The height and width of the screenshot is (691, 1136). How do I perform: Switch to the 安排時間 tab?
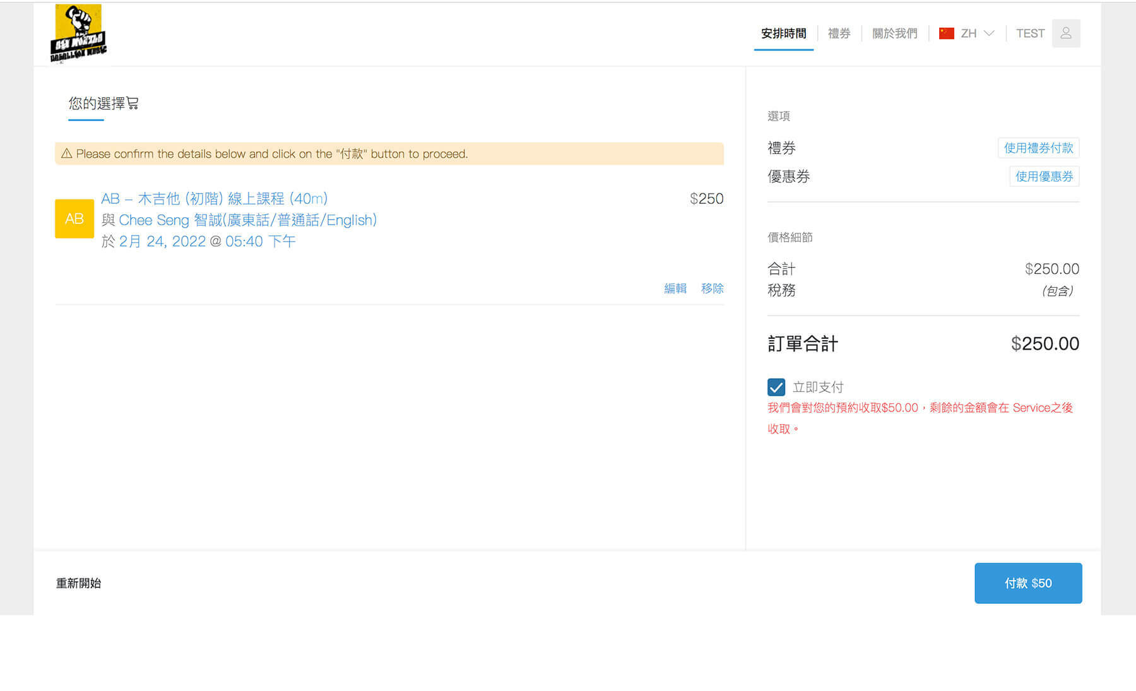tap(783, 33)
